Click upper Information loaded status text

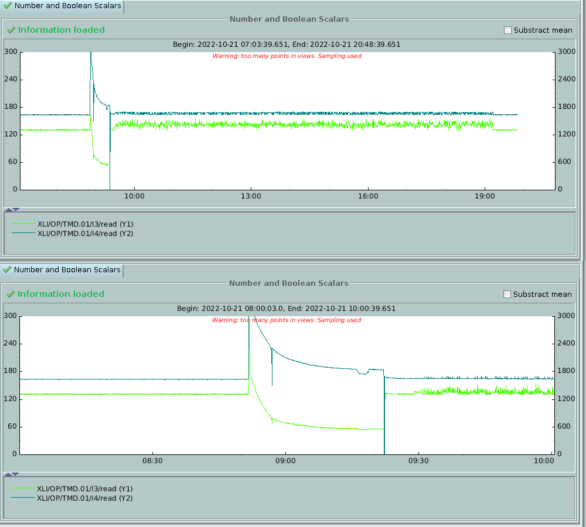pyautogui.click(x=62, y=30)
